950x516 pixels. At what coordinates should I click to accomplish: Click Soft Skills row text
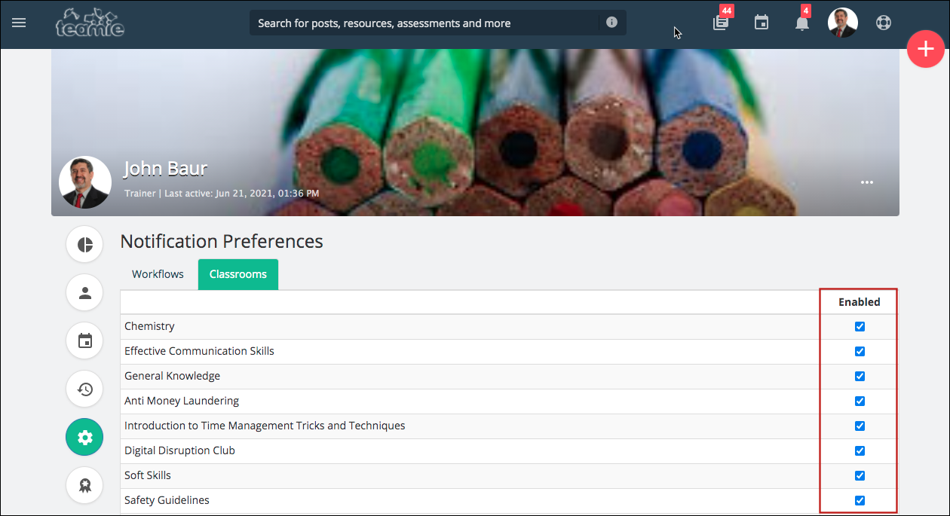(148, 475)
